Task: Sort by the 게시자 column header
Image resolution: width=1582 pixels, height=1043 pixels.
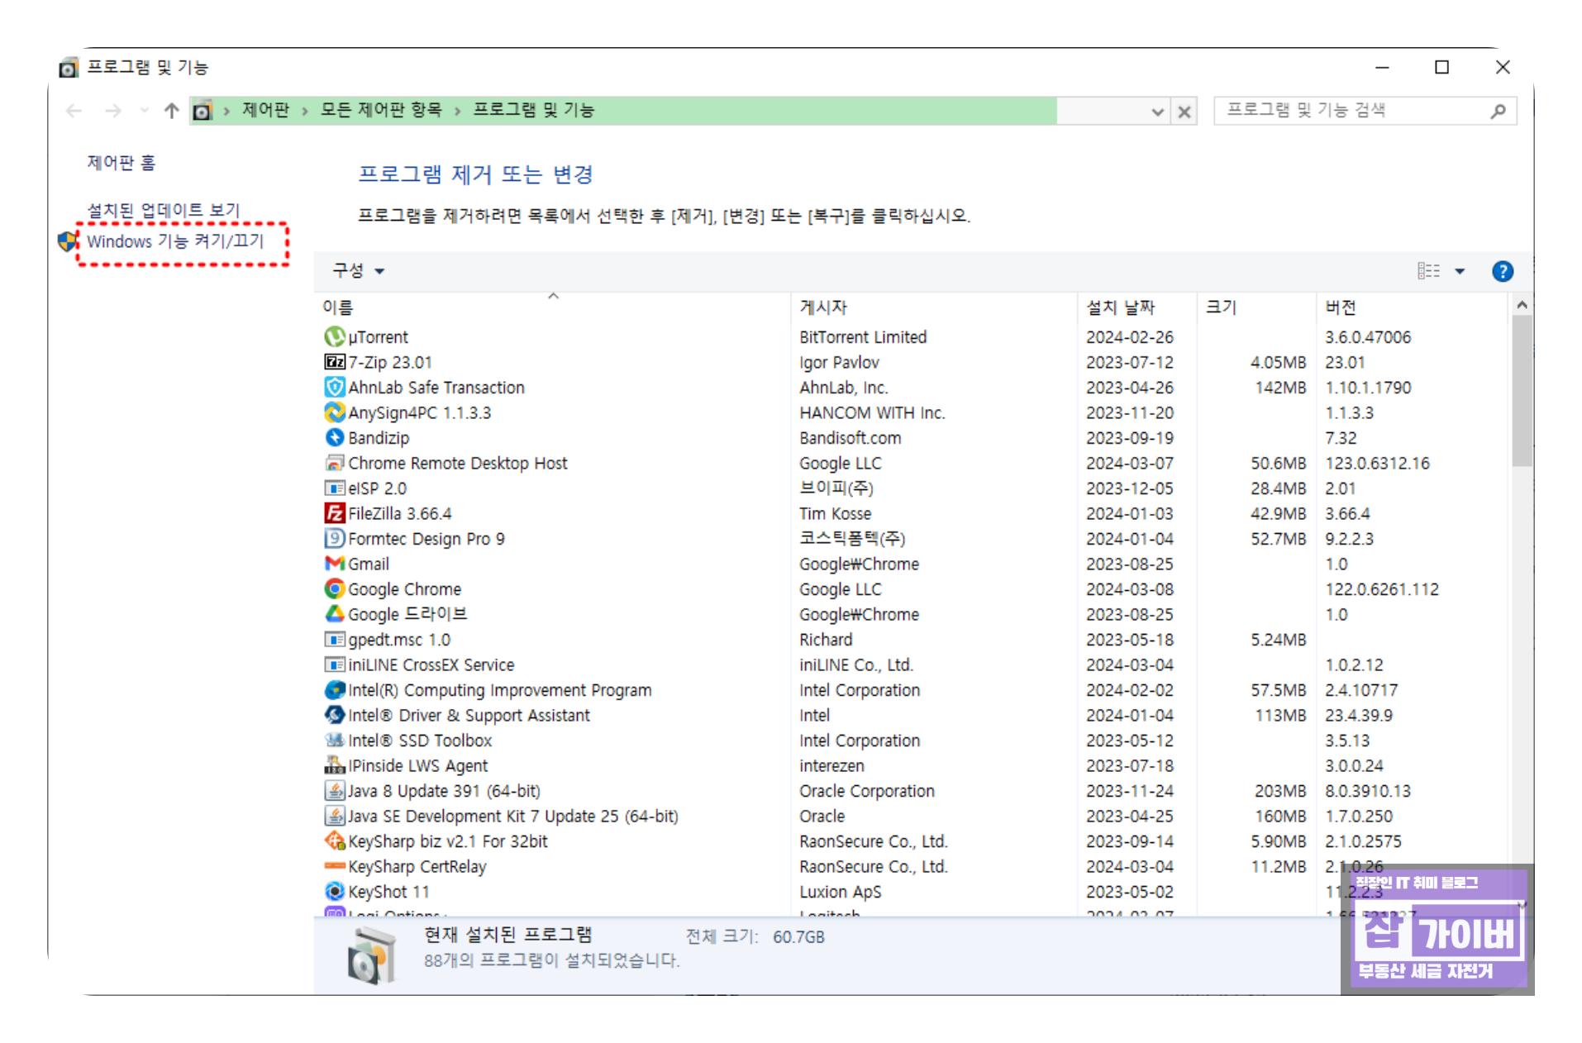Action: click(934, 307)
